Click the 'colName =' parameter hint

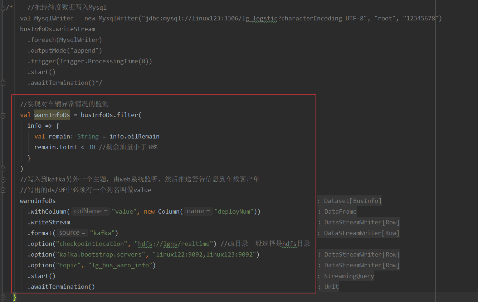click(x=91, y=211)
